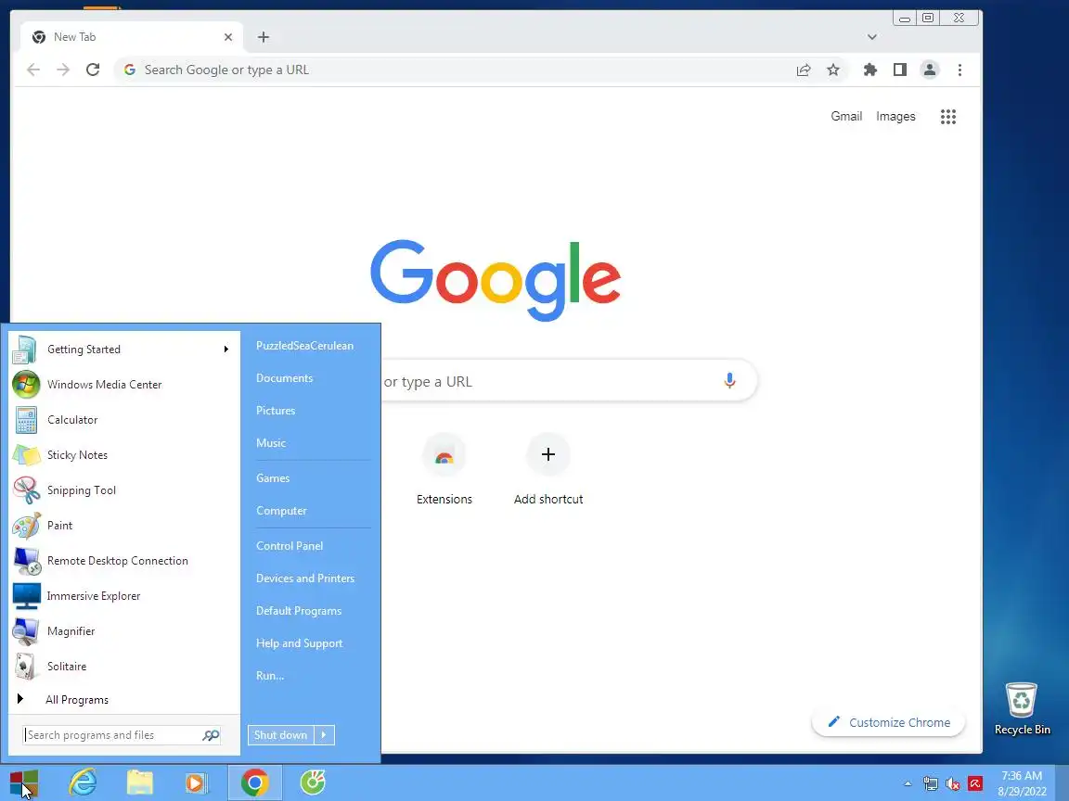Click the Start menu search box

(x=122, y=735)
